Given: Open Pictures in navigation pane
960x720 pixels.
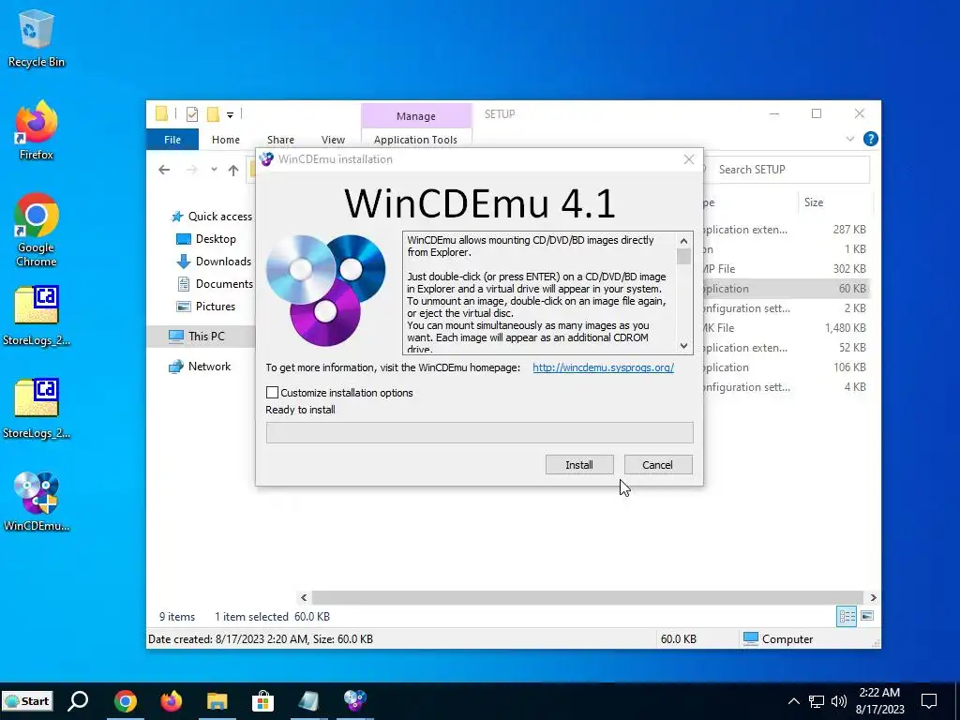Looking at the screenshot, I should pos(205,307).
